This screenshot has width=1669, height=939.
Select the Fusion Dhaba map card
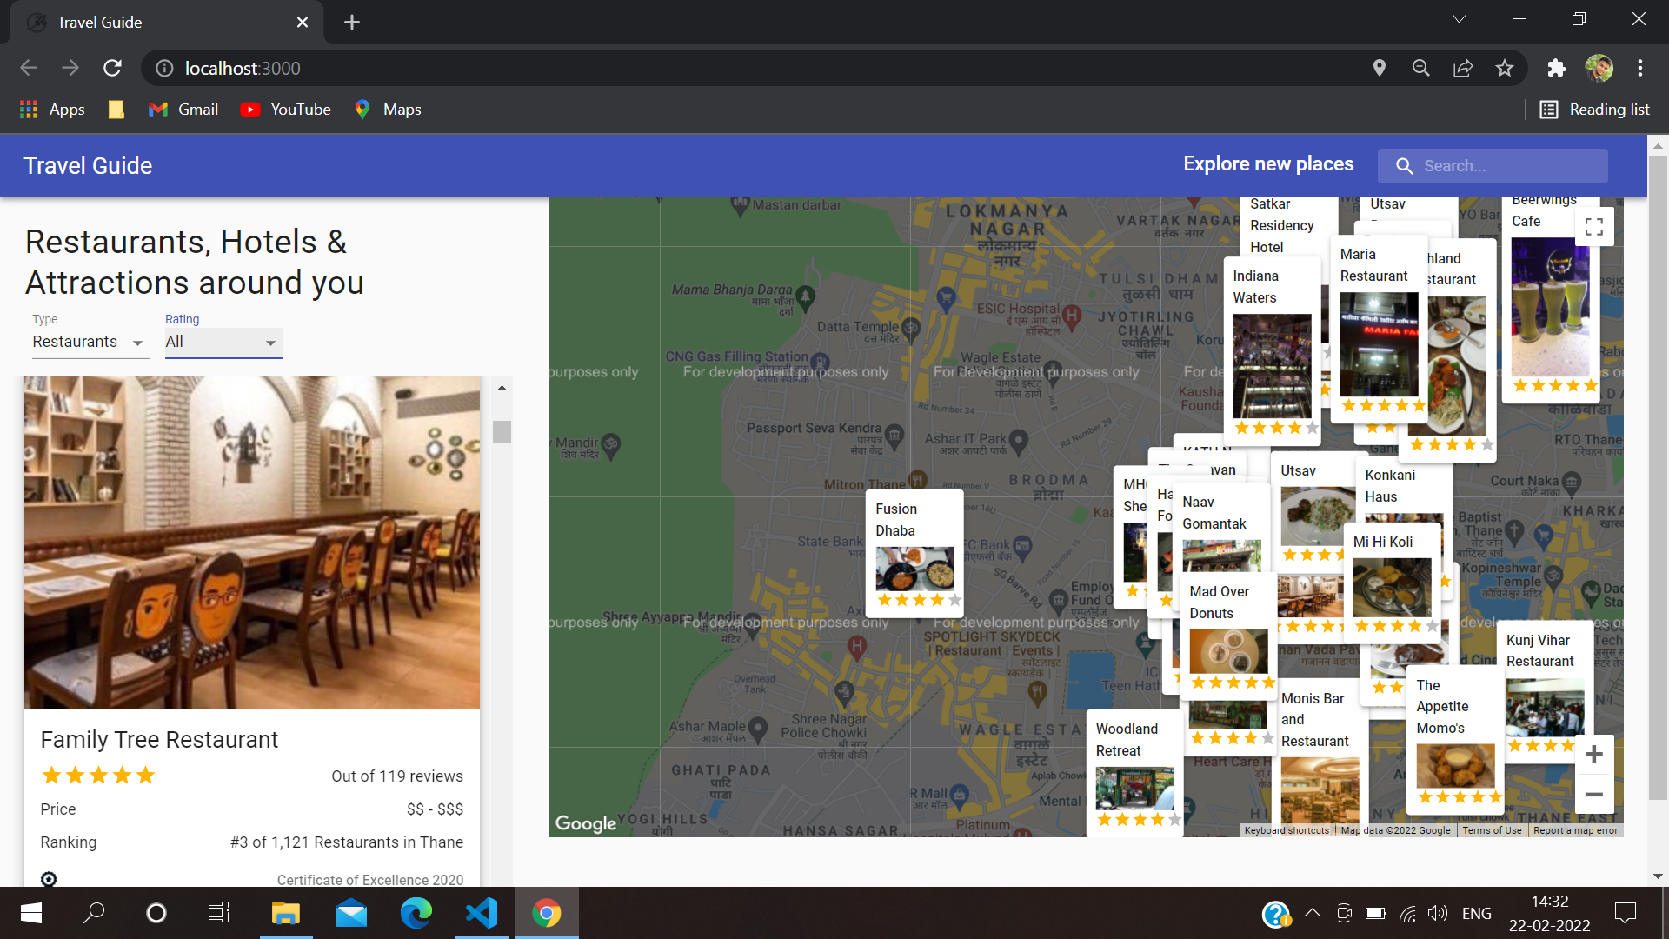click(x=914, y=554)
